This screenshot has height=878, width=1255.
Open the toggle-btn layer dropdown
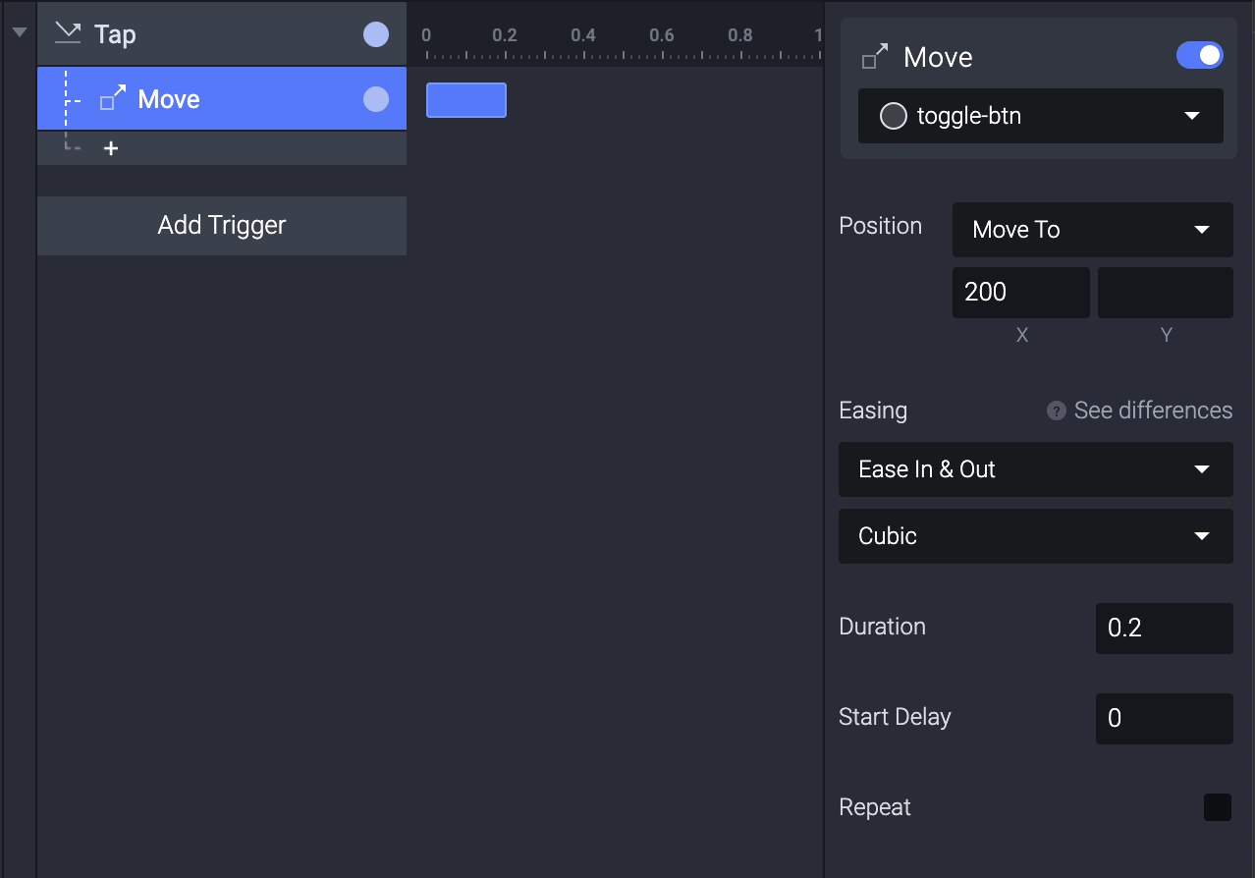click(1041, 116)
